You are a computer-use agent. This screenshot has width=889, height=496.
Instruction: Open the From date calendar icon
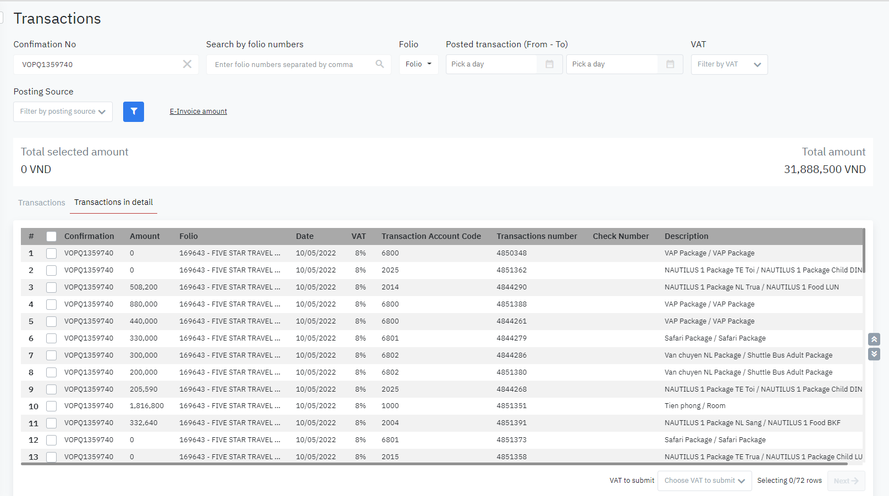click(x=549, y=64)
